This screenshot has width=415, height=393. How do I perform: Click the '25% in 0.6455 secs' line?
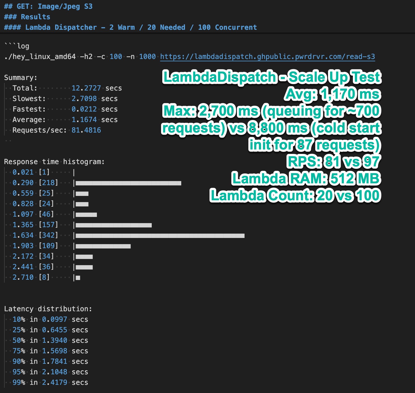(50, 330)
